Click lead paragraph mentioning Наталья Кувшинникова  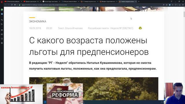pos(93,66)
